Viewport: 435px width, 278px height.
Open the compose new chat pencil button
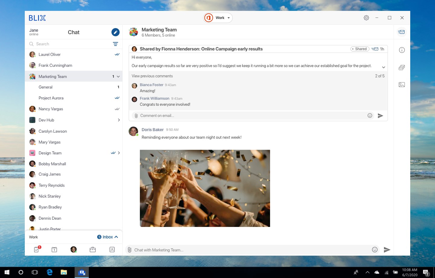(115, 32)
